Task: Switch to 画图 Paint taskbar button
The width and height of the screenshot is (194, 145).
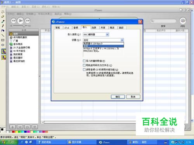Action: coord(142,142)
